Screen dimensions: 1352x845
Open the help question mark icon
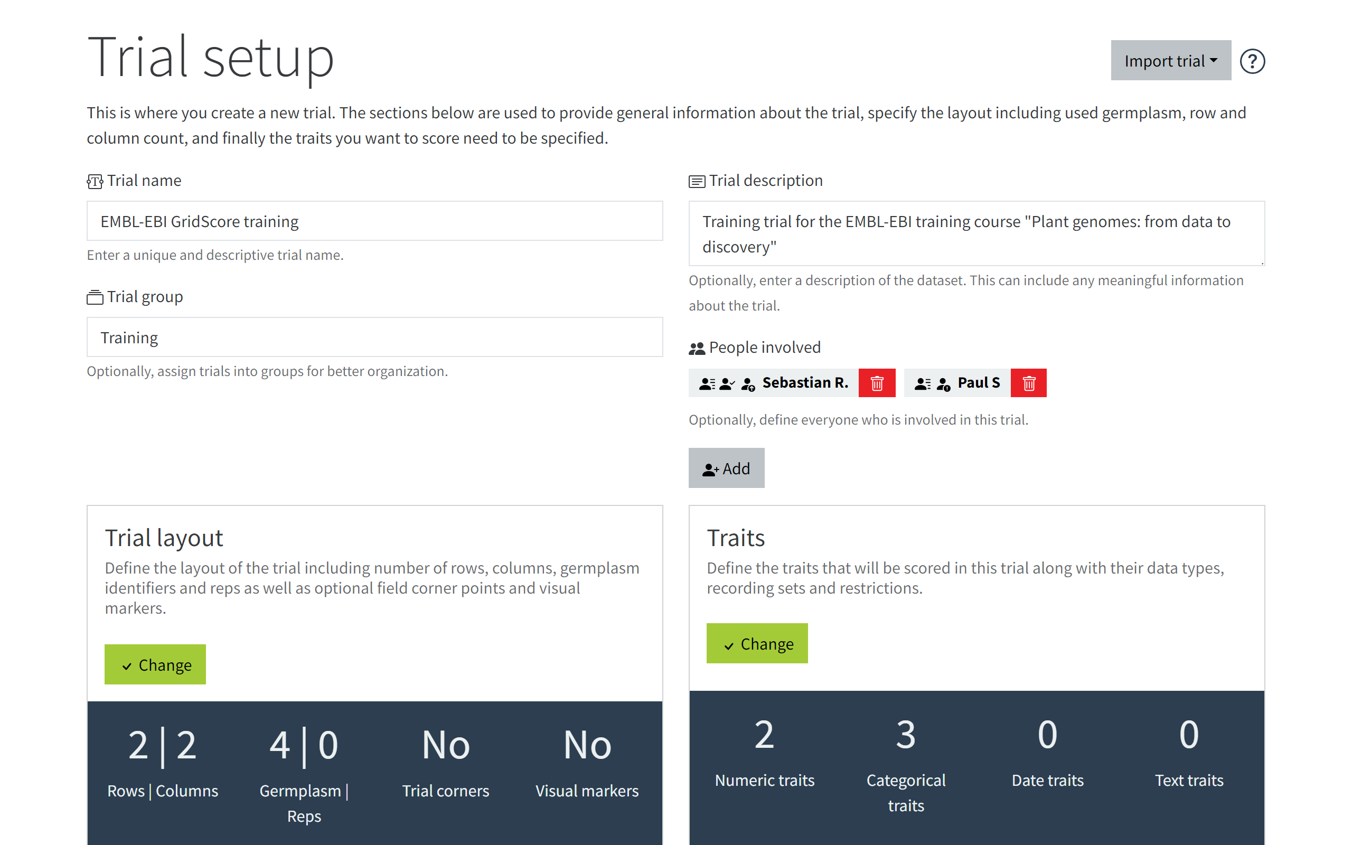(1252, 61)
